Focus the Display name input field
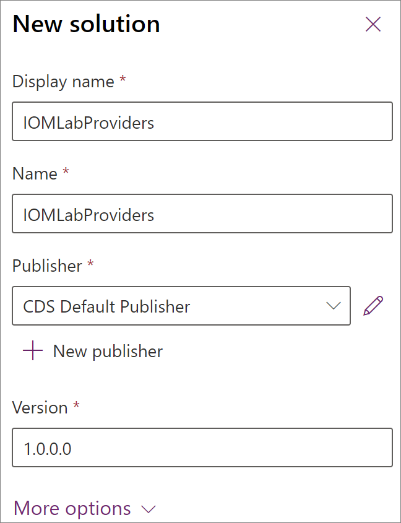 [x=202, y=121]
